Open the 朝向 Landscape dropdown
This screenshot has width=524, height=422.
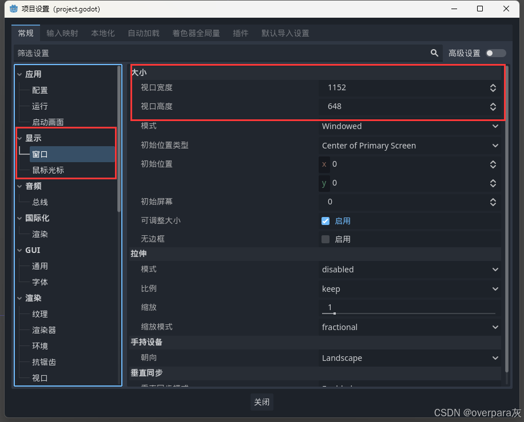coord(410,358)
